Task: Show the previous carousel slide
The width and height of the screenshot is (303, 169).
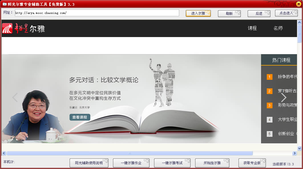Action: [x=15, y=97]
